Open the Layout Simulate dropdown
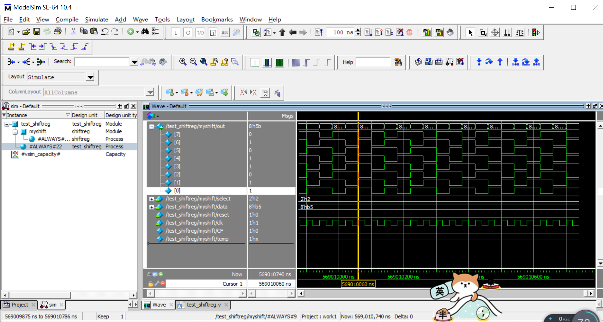603x322 pixels. tap(90, 77)
